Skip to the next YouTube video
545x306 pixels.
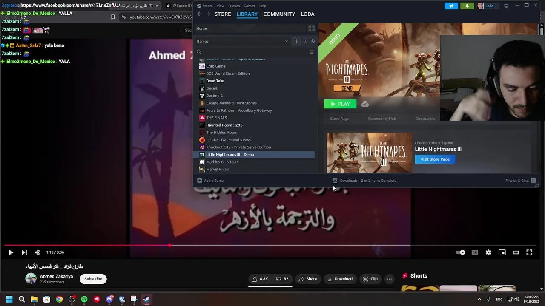tap(24, 252)
